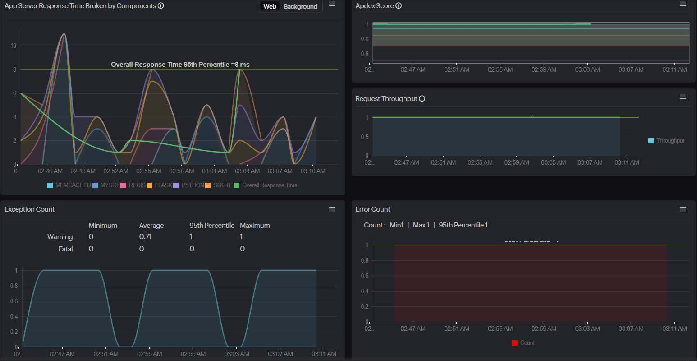The width and height of the screenshot is (697, 361).
Task: Click the Overall Response Time legend label
Action: tap(270, 185)
